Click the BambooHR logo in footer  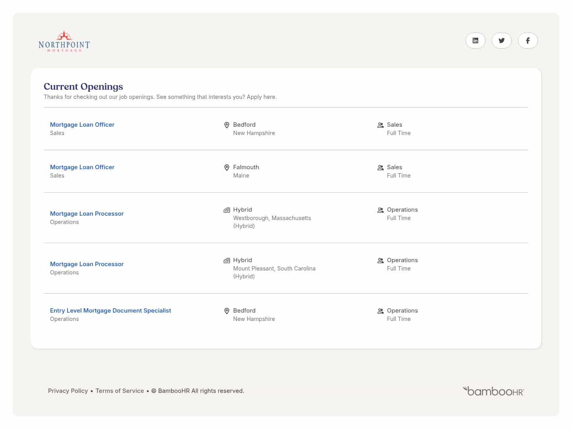tap(493, 391)
